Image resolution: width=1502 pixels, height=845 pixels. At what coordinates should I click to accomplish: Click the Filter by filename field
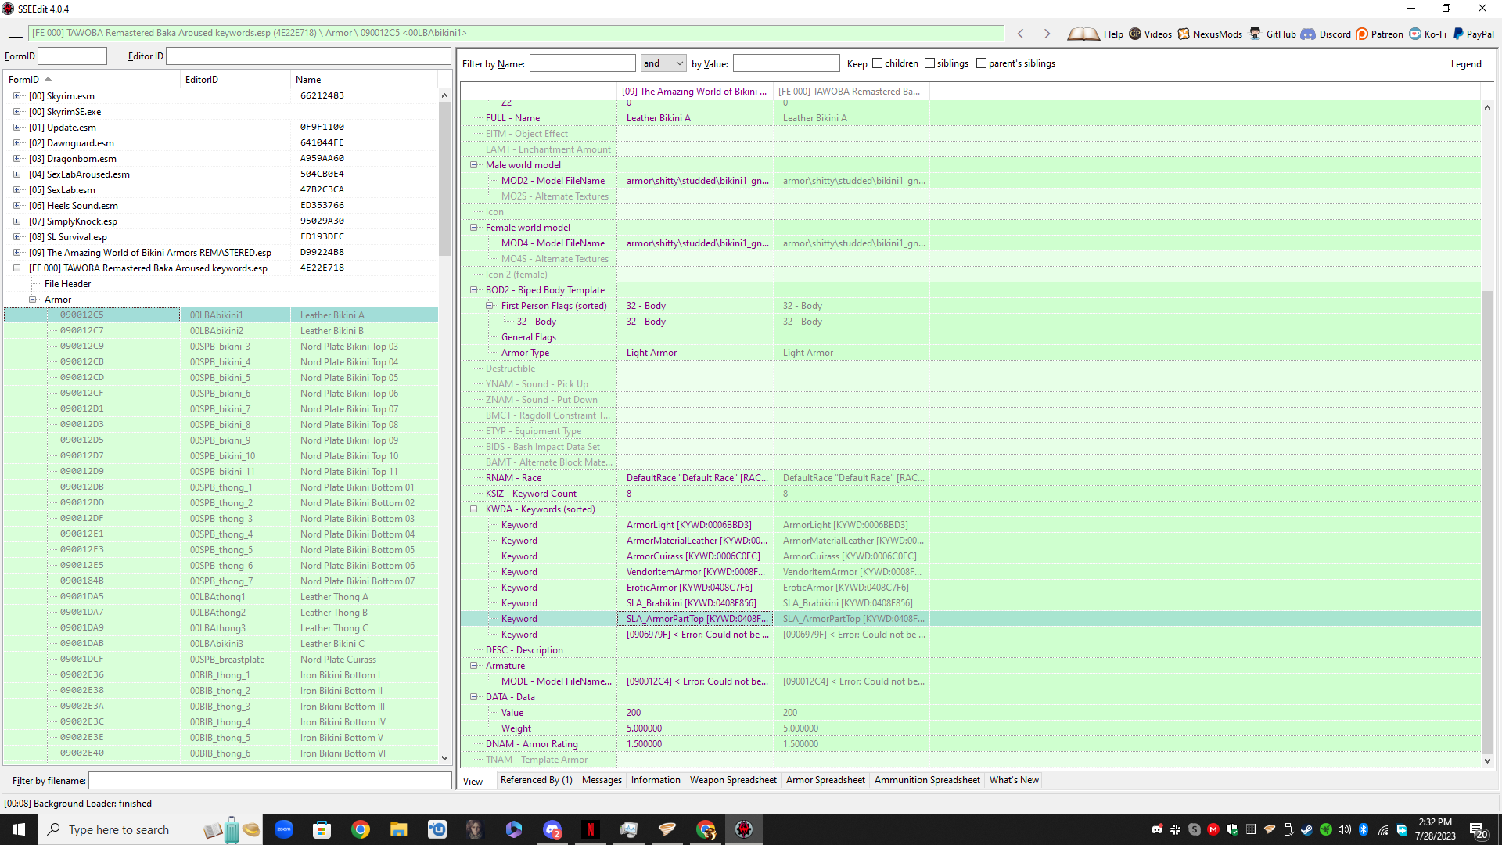pyautogui.click(x=270, y=781)
